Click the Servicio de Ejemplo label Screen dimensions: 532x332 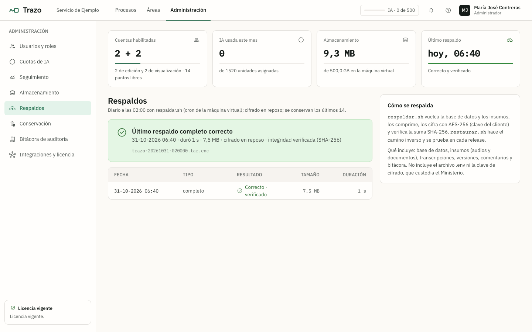[x=78, y=10]
